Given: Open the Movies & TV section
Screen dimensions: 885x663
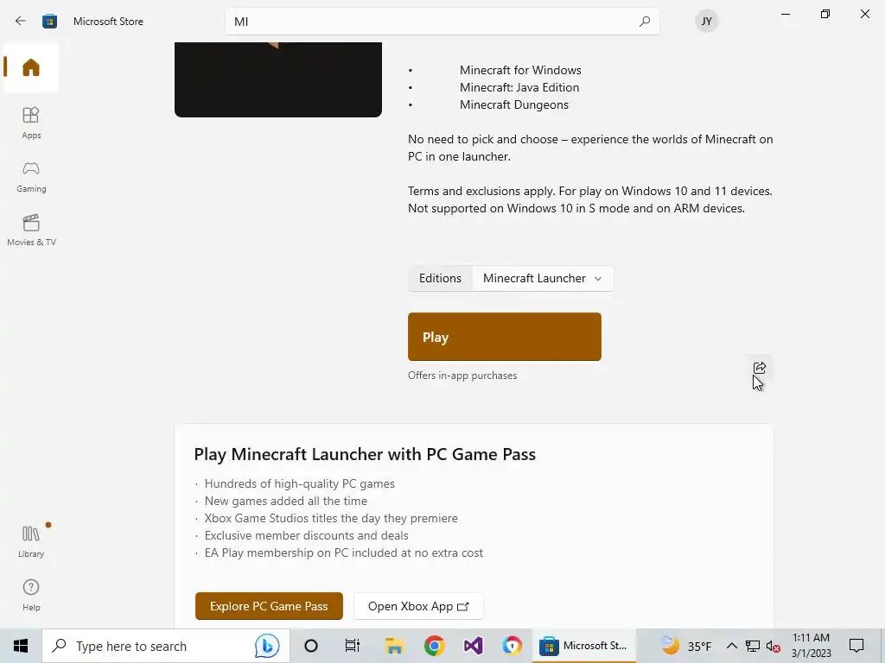Looking at the screenshot, I should click(x=31, y=230).
